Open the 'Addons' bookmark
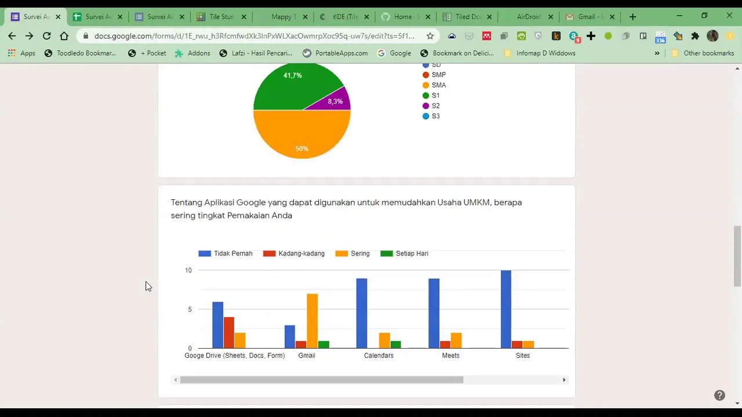The width and height of the screenshot is (742, 417). coord(192,53)
